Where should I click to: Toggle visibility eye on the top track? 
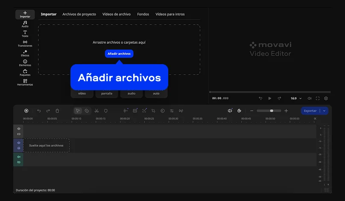pyautogui.click(x=19, y=129)
